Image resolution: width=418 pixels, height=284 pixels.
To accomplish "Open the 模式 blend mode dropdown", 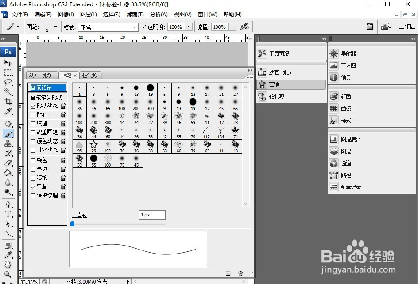I will coord(108,27).
